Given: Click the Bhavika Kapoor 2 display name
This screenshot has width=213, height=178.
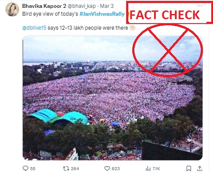Looking at the screenshot, I should tap(44, 6).
